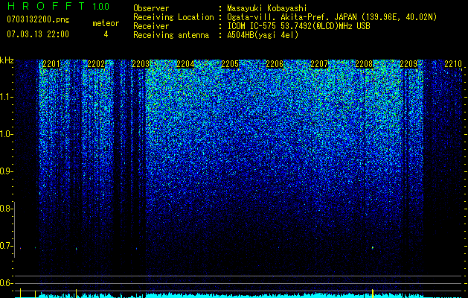The image size is (468, 298).
Task: Click the 0.6 frequency axis label
Action: pos(6,283)
